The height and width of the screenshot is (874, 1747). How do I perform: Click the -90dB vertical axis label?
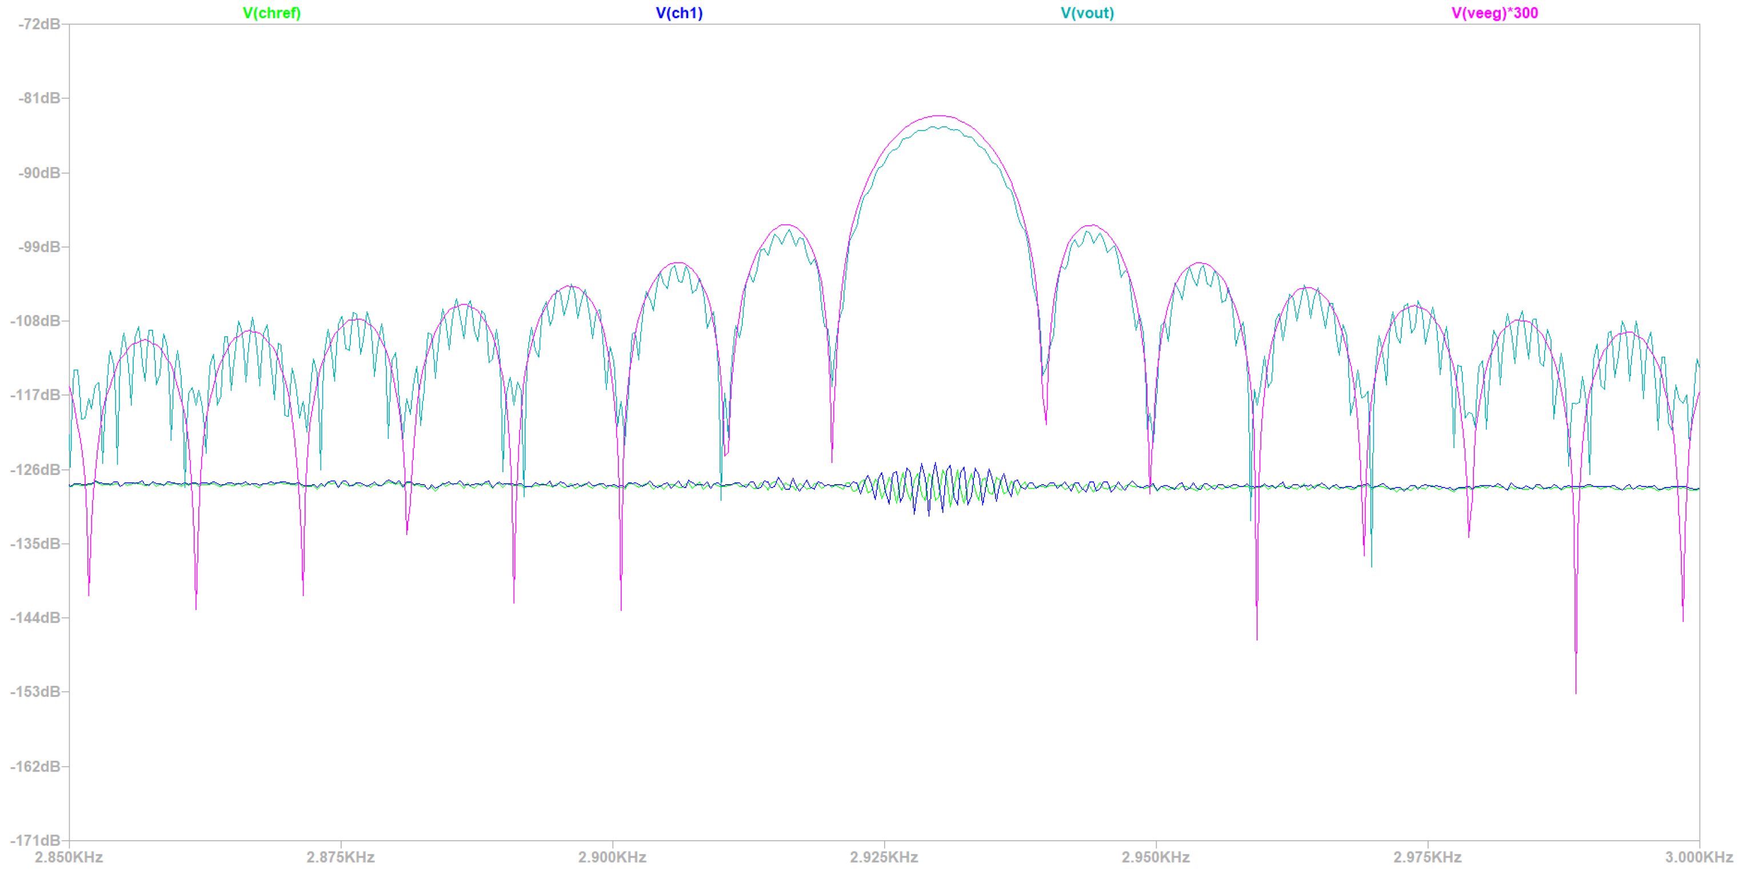39,173
